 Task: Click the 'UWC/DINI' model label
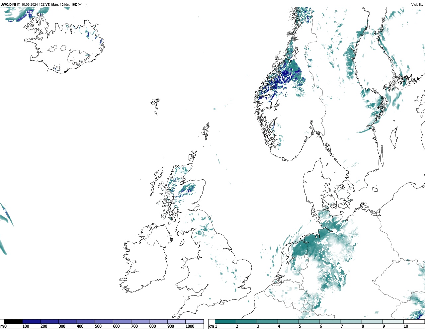click(8, 5)
